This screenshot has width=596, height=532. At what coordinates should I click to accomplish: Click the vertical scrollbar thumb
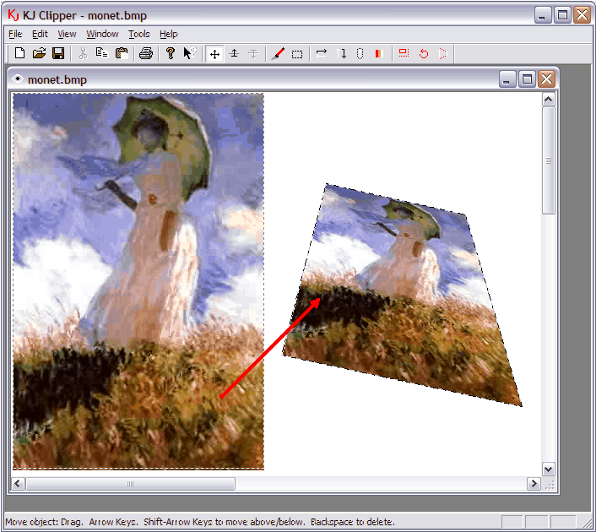[548, 160]
